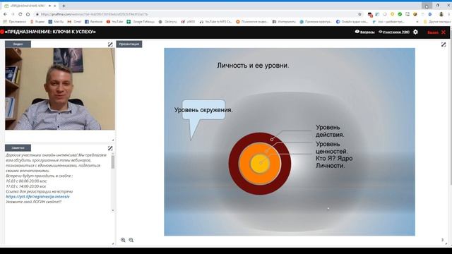
Task: Click slide label "Уровень действия."
Action: 330,131
